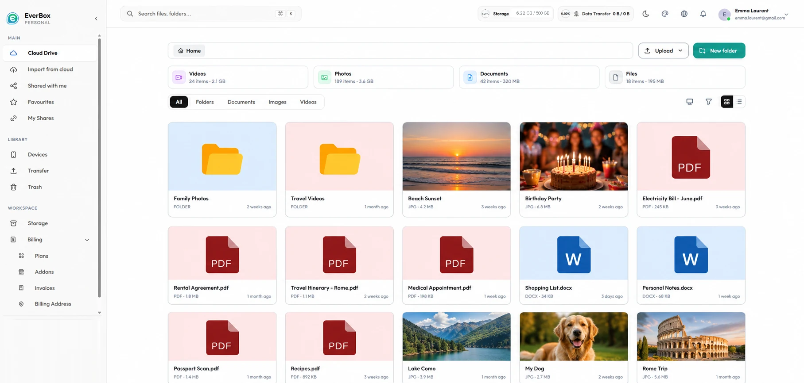This screenshot has height=383, width=804.
Task: Open Beach Sunset image
Action: (x=456, y=169)
